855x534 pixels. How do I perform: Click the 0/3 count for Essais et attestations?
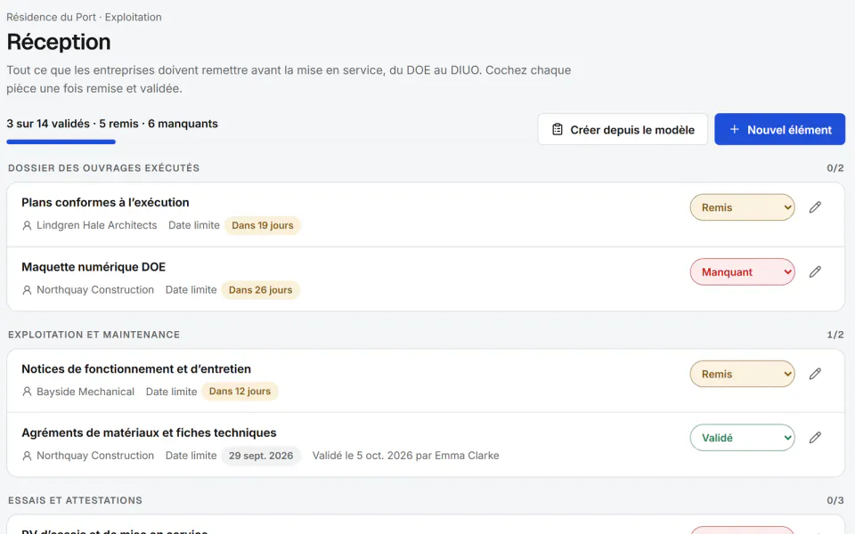[835, 500]
